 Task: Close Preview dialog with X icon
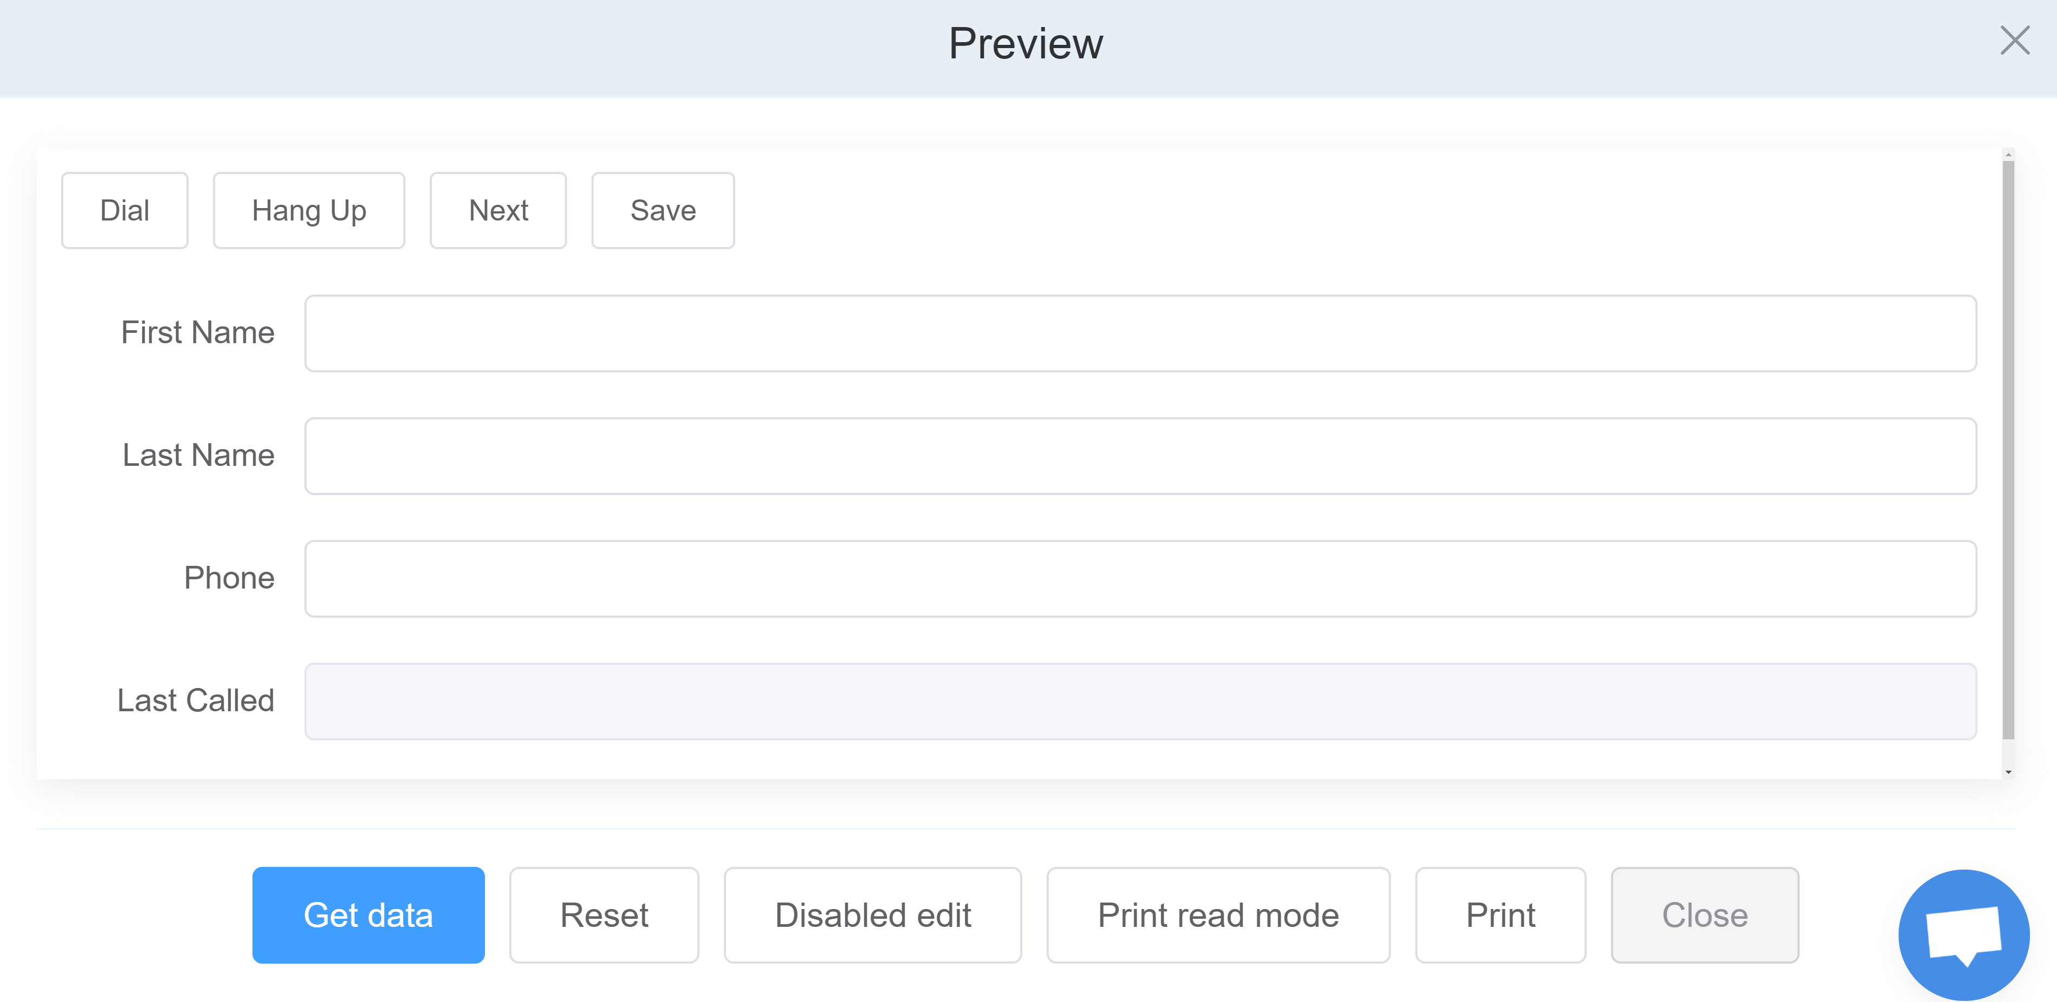point(2015,41)
